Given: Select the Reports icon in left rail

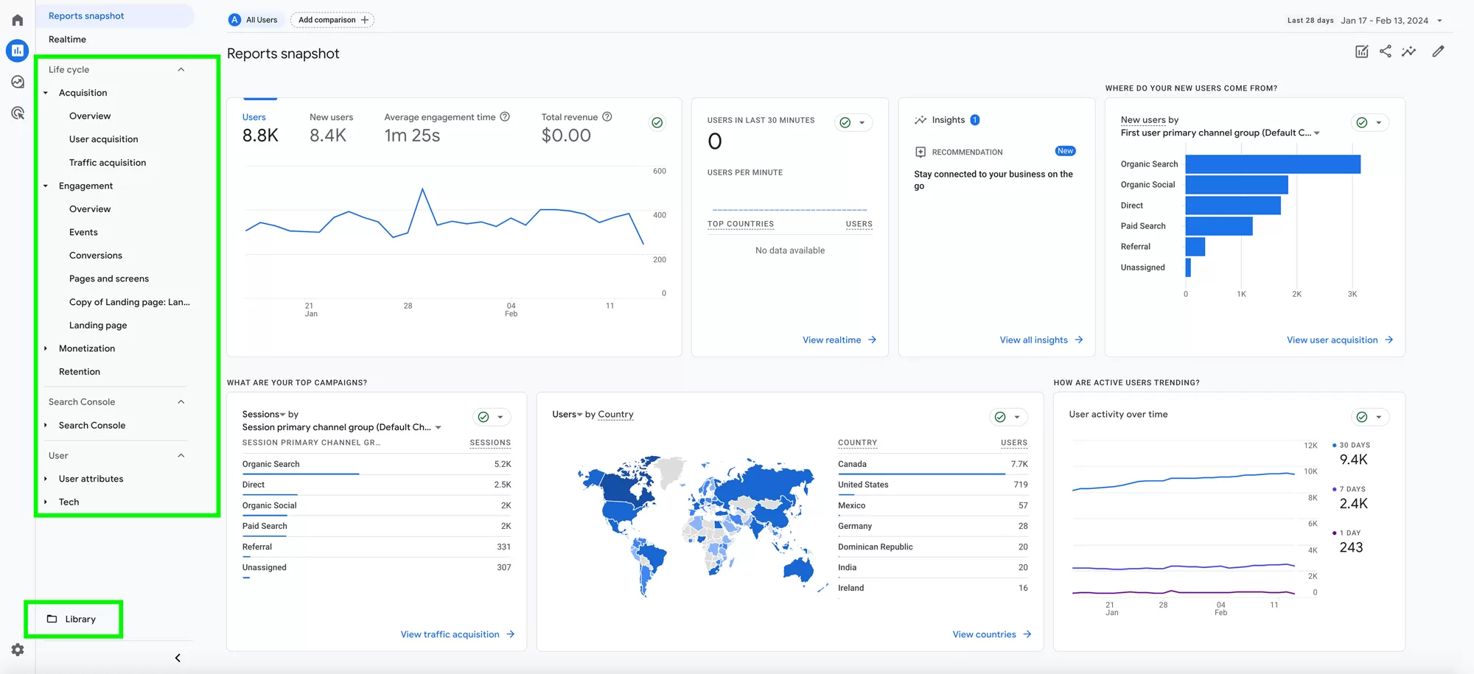Looking at the screenshot, I should click(x=18, y=51).
